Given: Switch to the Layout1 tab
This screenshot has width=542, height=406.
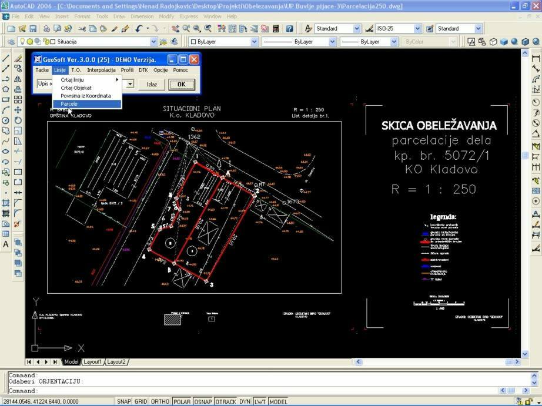Looking at the screenshot, I should tap(92, 362).
